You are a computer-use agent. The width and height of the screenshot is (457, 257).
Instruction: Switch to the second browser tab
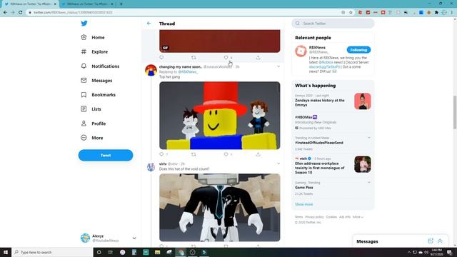pos(87,4)
